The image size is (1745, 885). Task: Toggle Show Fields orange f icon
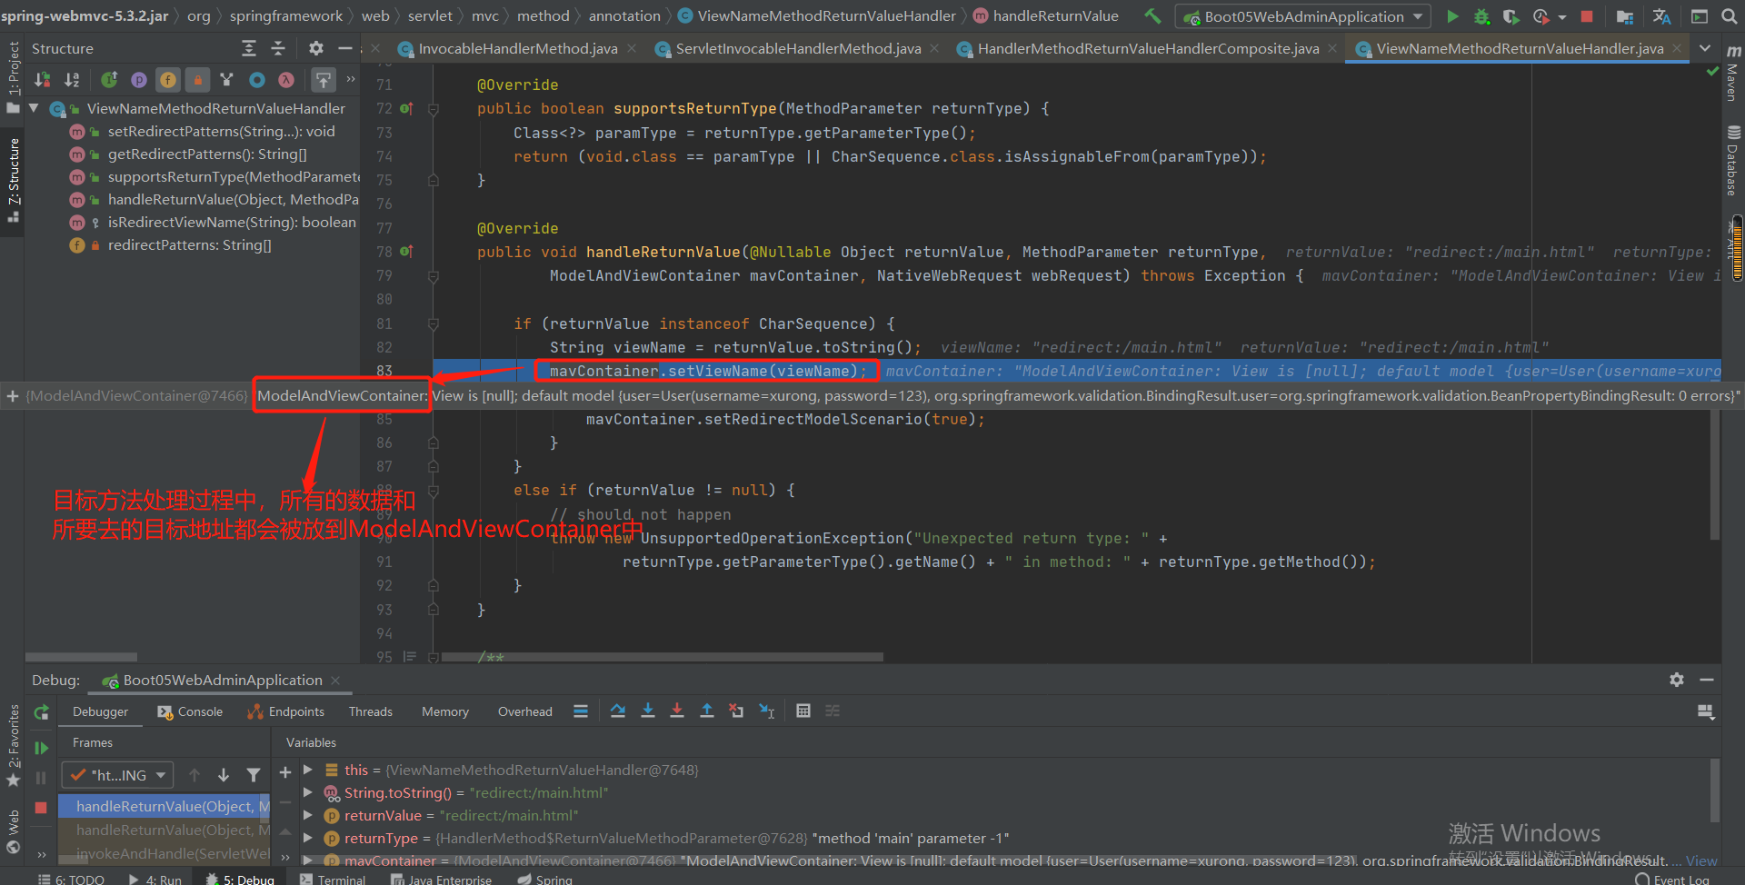[x=168, y=80]
